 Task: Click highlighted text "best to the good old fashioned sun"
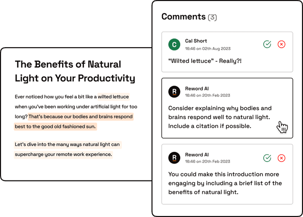55,127
